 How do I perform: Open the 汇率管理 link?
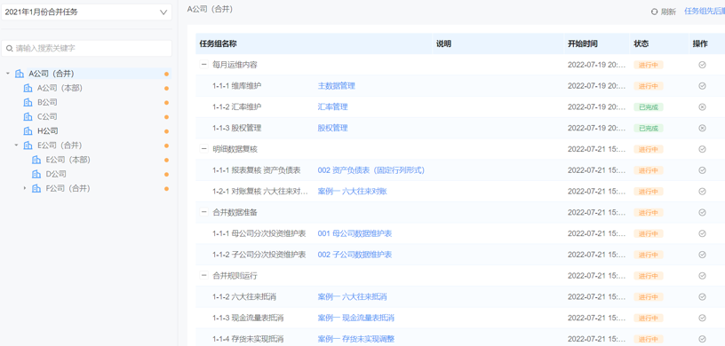pos(332,106)
